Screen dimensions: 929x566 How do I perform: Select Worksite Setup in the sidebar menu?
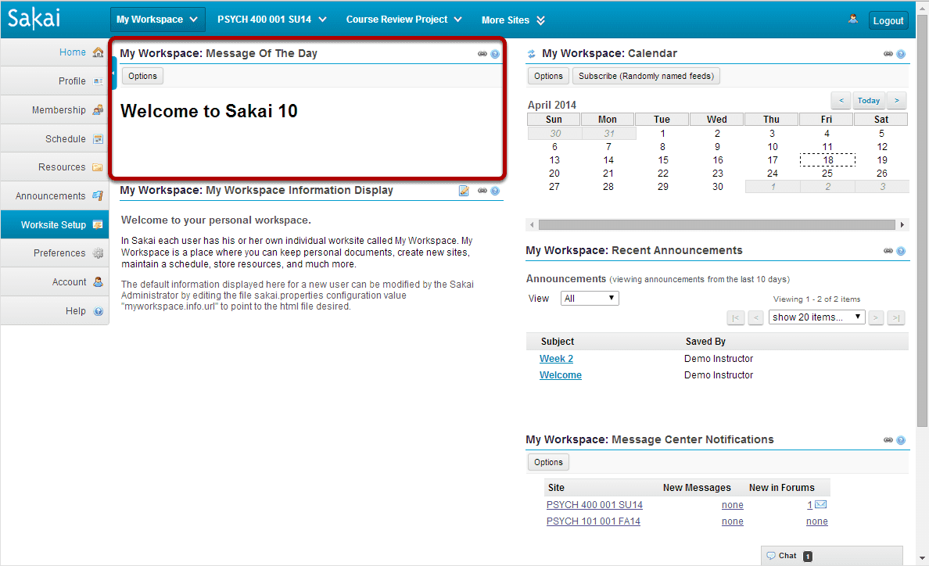(x=55, y=225)
